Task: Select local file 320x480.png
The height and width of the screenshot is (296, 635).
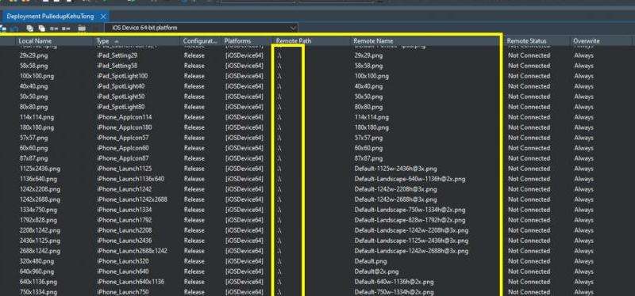Action: [x=37, y=261]
